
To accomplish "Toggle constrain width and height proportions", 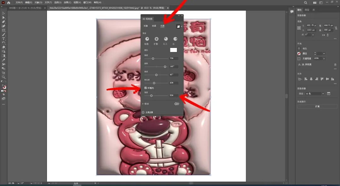I will coord(336,28).
